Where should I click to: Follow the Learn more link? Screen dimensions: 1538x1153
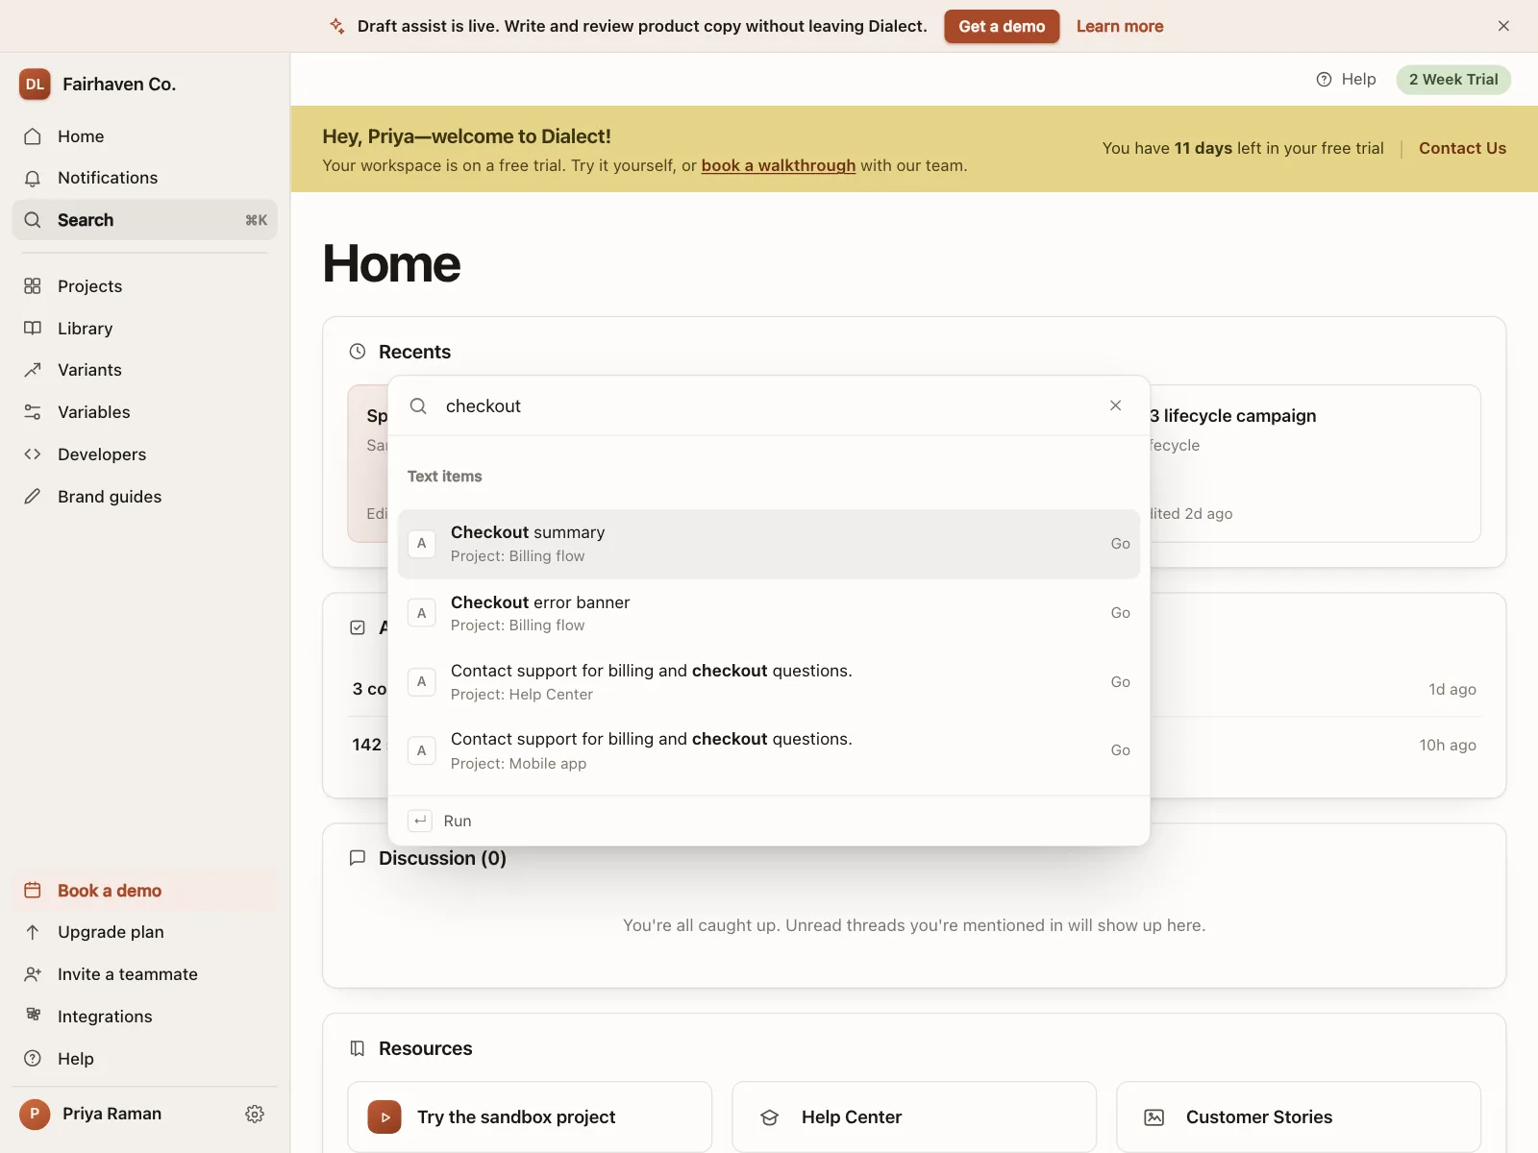coord(1120,26)
